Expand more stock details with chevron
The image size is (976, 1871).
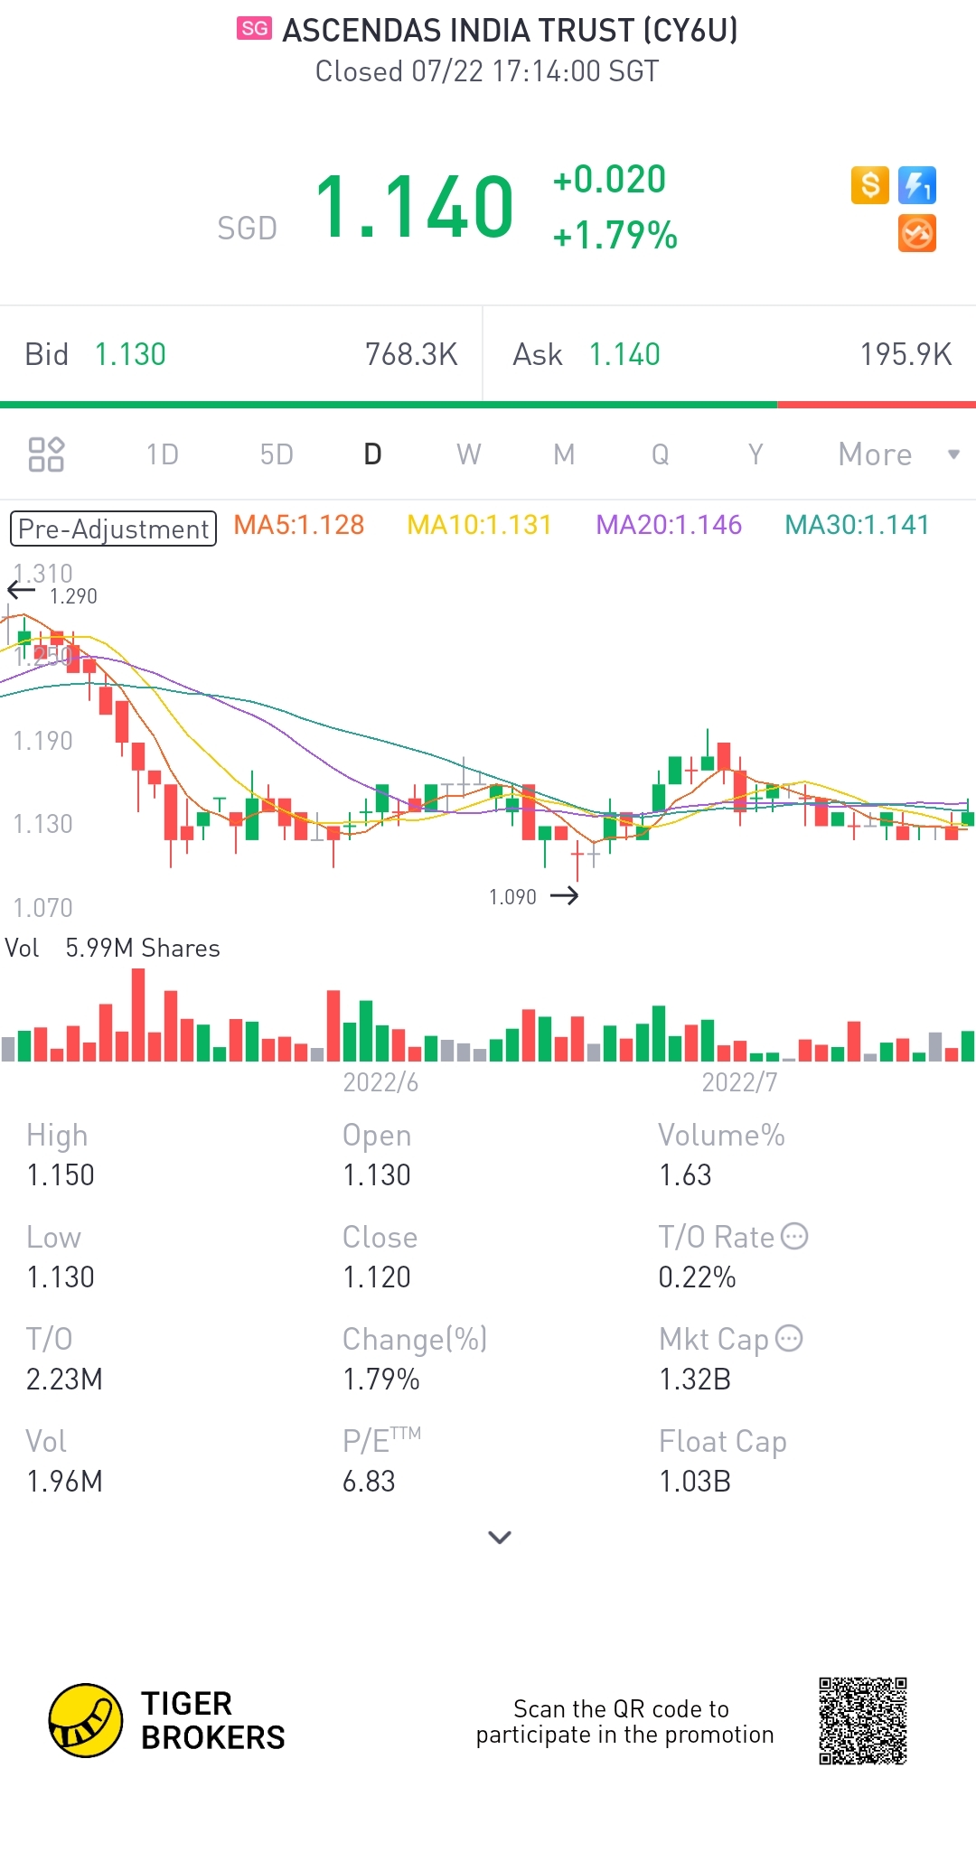point(500,1537)
